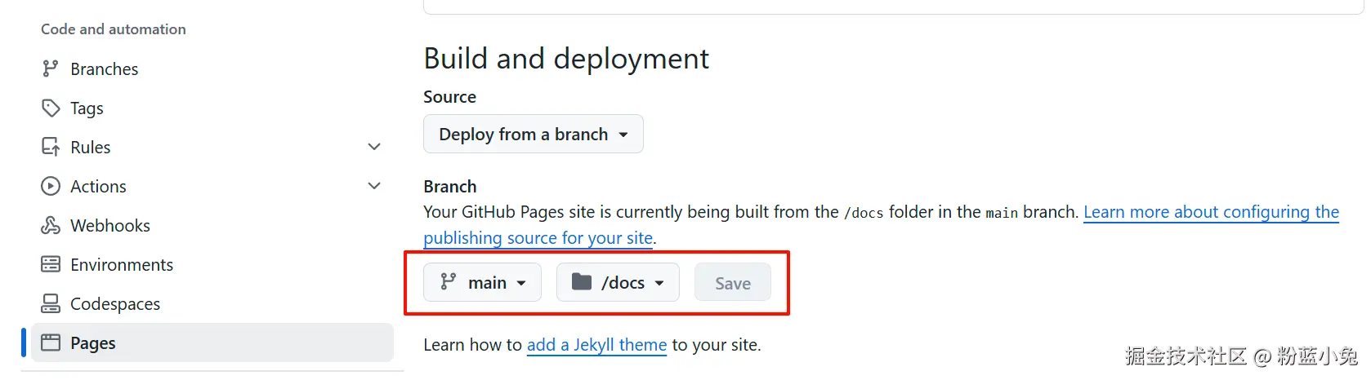
Task: Click the Codespaces icon
Action: [51, 303]
